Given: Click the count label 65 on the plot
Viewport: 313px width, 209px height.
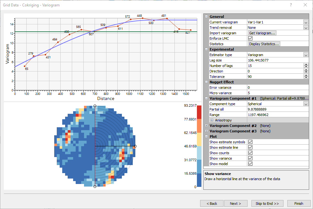Looking at the screenshot, I should [27, 69].
